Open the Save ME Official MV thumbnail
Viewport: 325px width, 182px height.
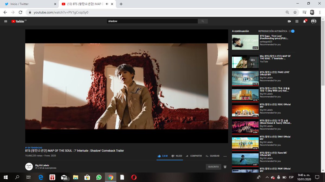(x=245, y=158)
